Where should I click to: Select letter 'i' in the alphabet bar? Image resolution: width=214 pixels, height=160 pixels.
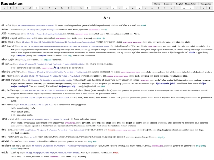tap(68, 8)
